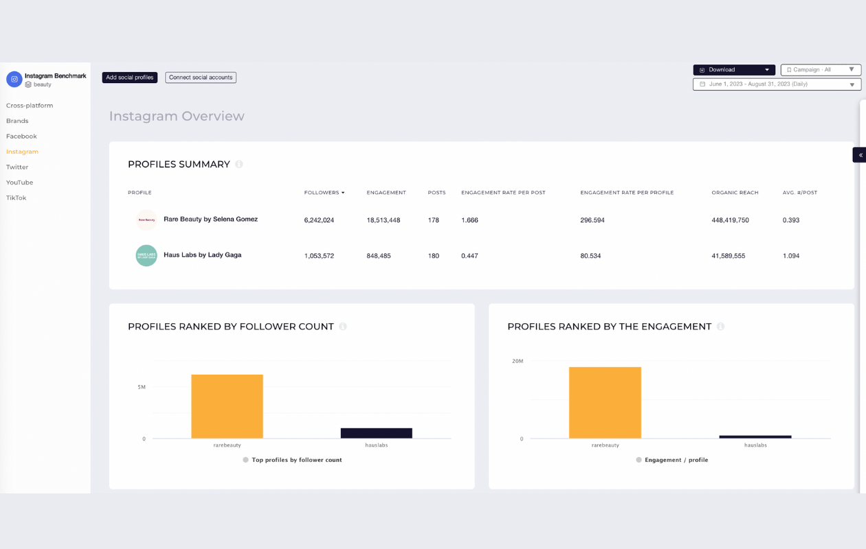Click the 448,419,750 organic reach value
Viewport: 866px width, 549px height.
(730, 220)
